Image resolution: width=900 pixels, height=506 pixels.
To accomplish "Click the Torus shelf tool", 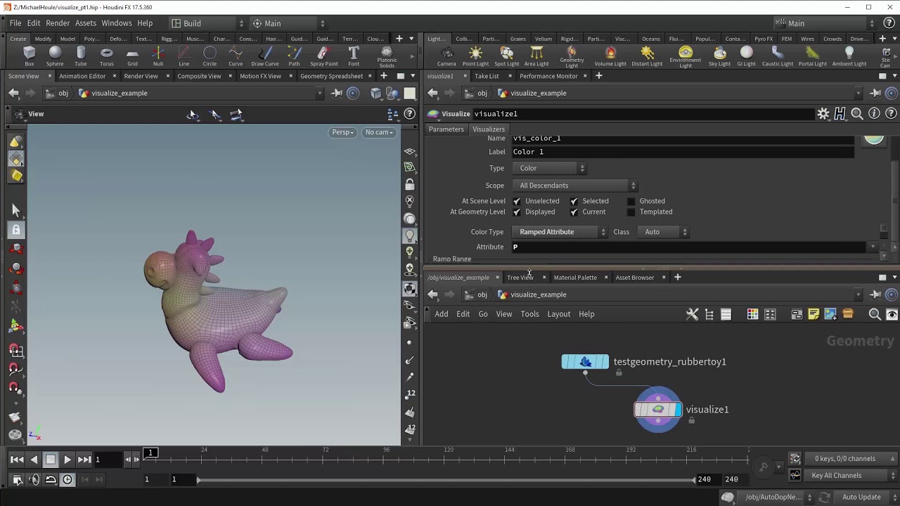I will pyautogui.click(x=106, y=56).
